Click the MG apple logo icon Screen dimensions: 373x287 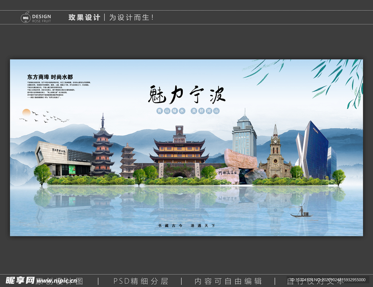coord(25,17)
